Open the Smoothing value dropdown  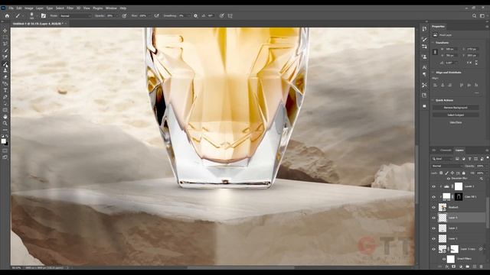click(189, 15)
